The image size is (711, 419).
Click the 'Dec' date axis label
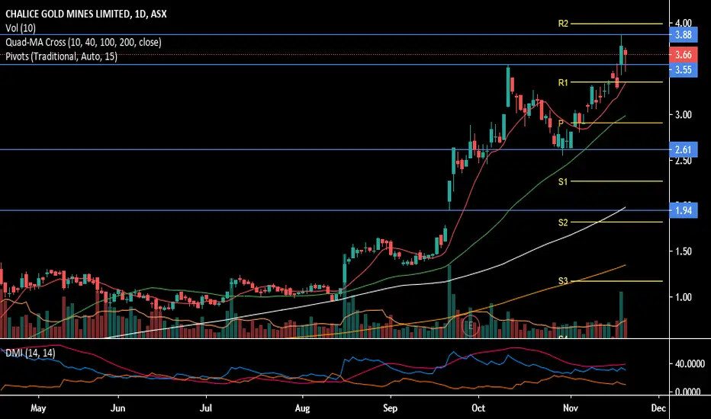point(658,408)
